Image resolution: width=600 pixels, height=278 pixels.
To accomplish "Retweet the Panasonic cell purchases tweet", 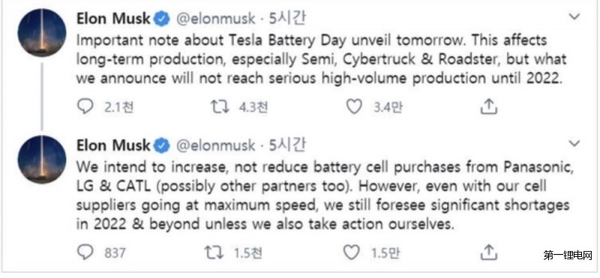I will pyautogui.click(x=214, y=253).
